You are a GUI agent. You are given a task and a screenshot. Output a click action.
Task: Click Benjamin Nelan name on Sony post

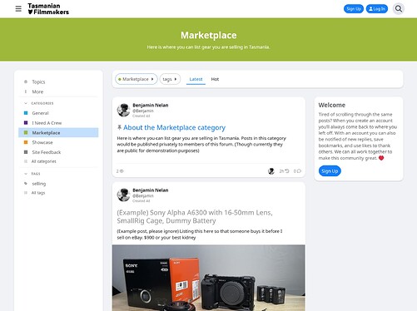151,190
